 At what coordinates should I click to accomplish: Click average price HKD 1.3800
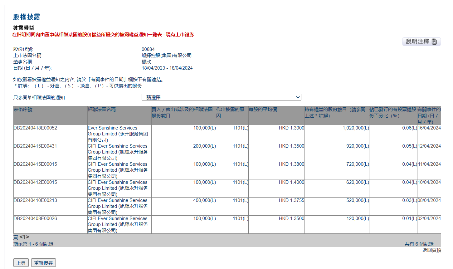click(x=291, y=164)
